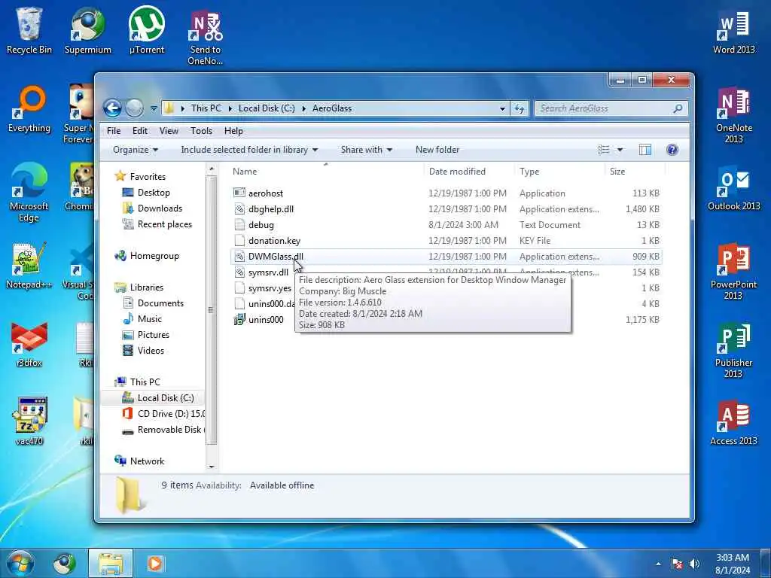The height and width of the screenshot is (578, 771).
Task: Show hidden tray icons arrow
Action: click(658, 564)
